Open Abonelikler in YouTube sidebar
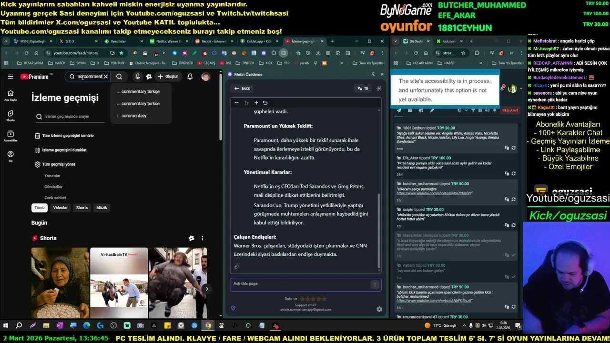This screenshot has height=343, width=610. point(10,136)
